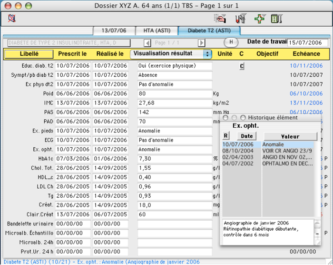The image size is (333, 265).
Task: Minimize the Historique élément popup window
Action: tap(234, 118)
